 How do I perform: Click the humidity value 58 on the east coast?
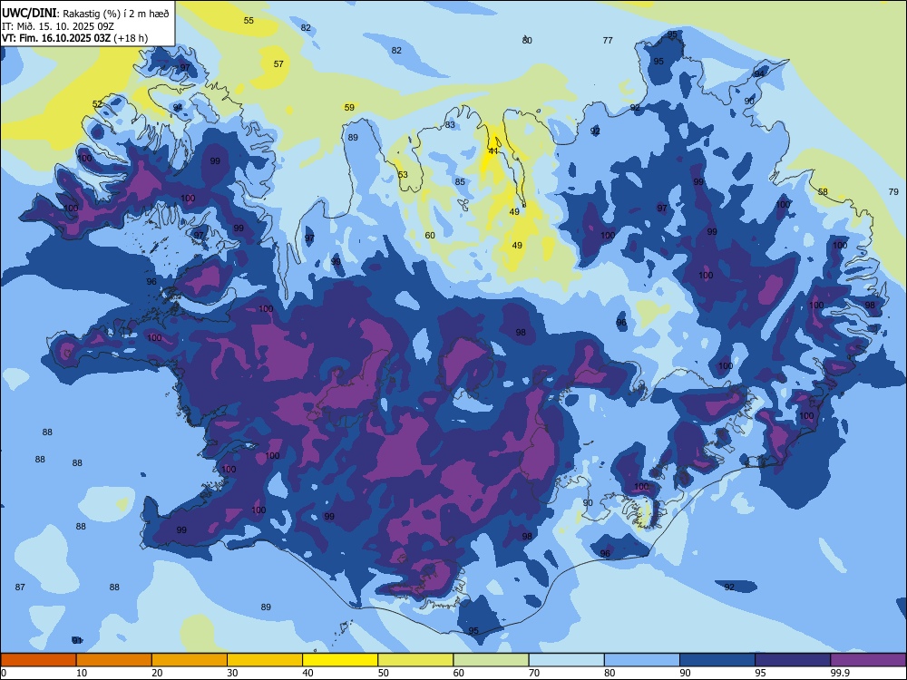pyautogui.click(x=823, y=191)
